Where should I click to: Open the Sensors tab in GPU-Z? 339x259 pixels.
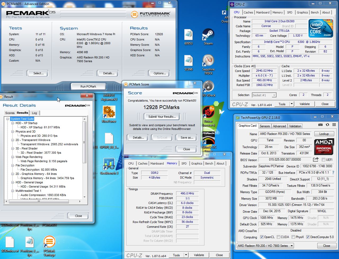(x=265, y=126)
